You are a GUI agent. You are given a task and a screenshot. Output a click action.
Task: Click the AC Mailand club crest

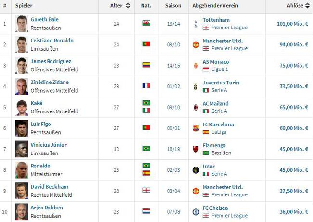[196, 107]
